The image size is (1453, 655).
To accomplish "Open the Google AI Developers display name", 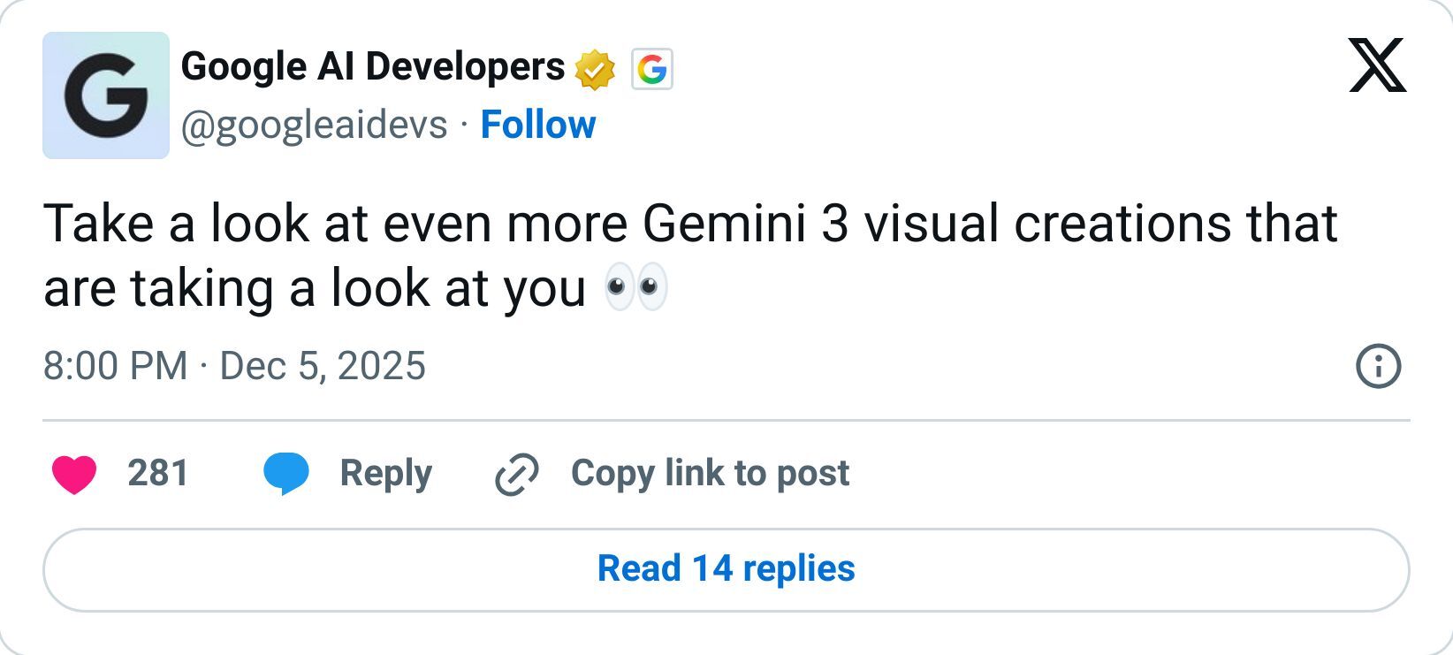I will click(x=372, y=67).
